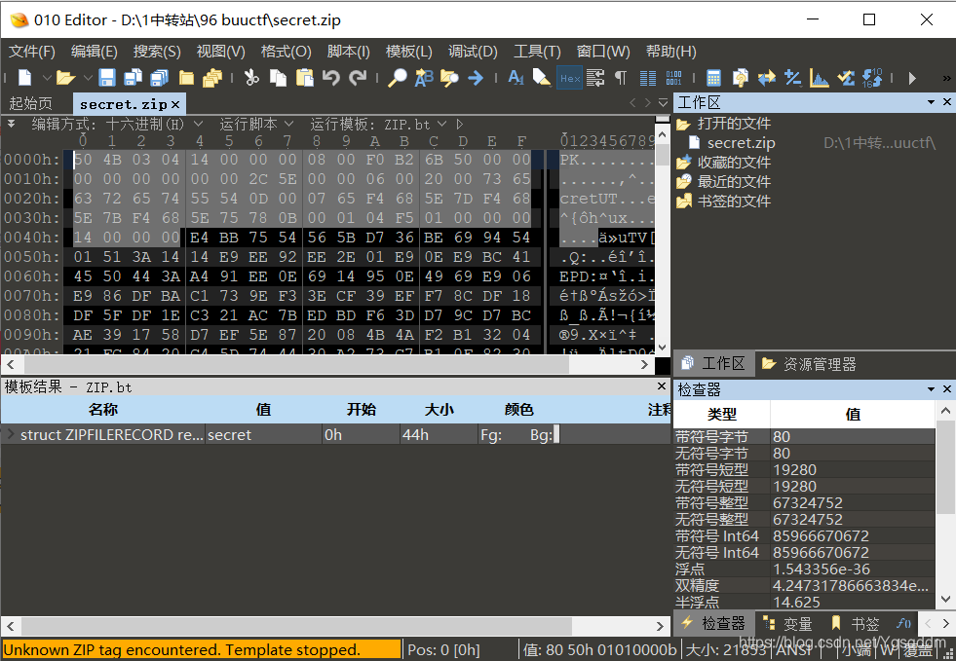Click the Save All icon
This screenshot has height=661, width=956.
coord(159,77)
